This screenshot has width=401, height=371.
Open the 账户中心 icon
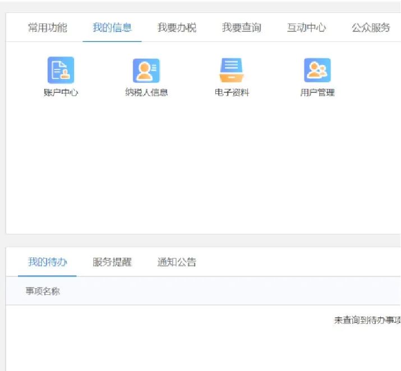[x=61, y=70]
